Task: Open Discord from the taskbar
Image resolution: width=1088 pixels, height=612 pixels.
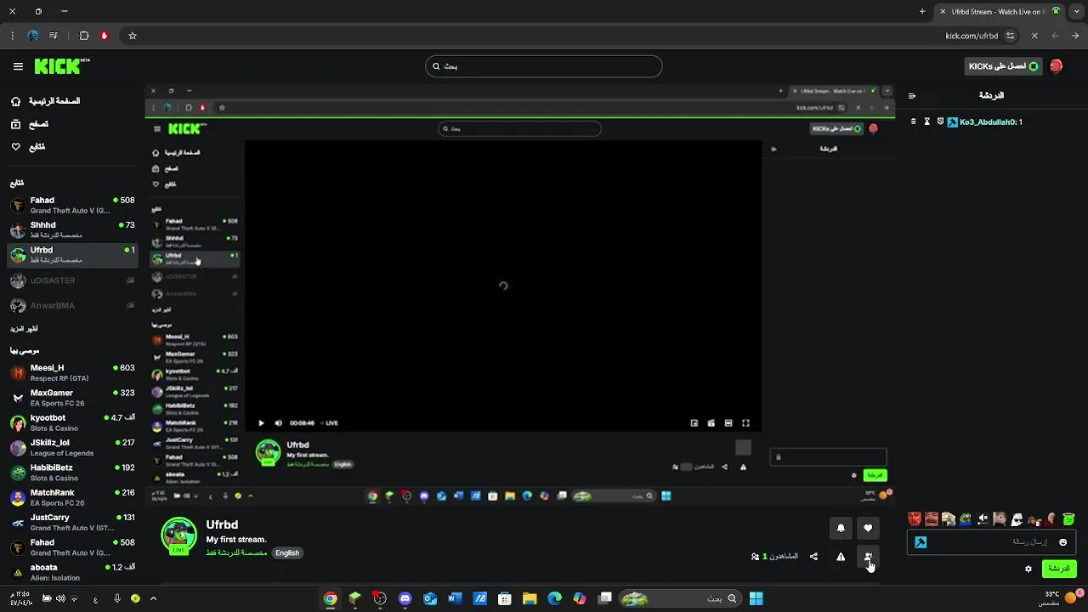Action: coord(405,598)
